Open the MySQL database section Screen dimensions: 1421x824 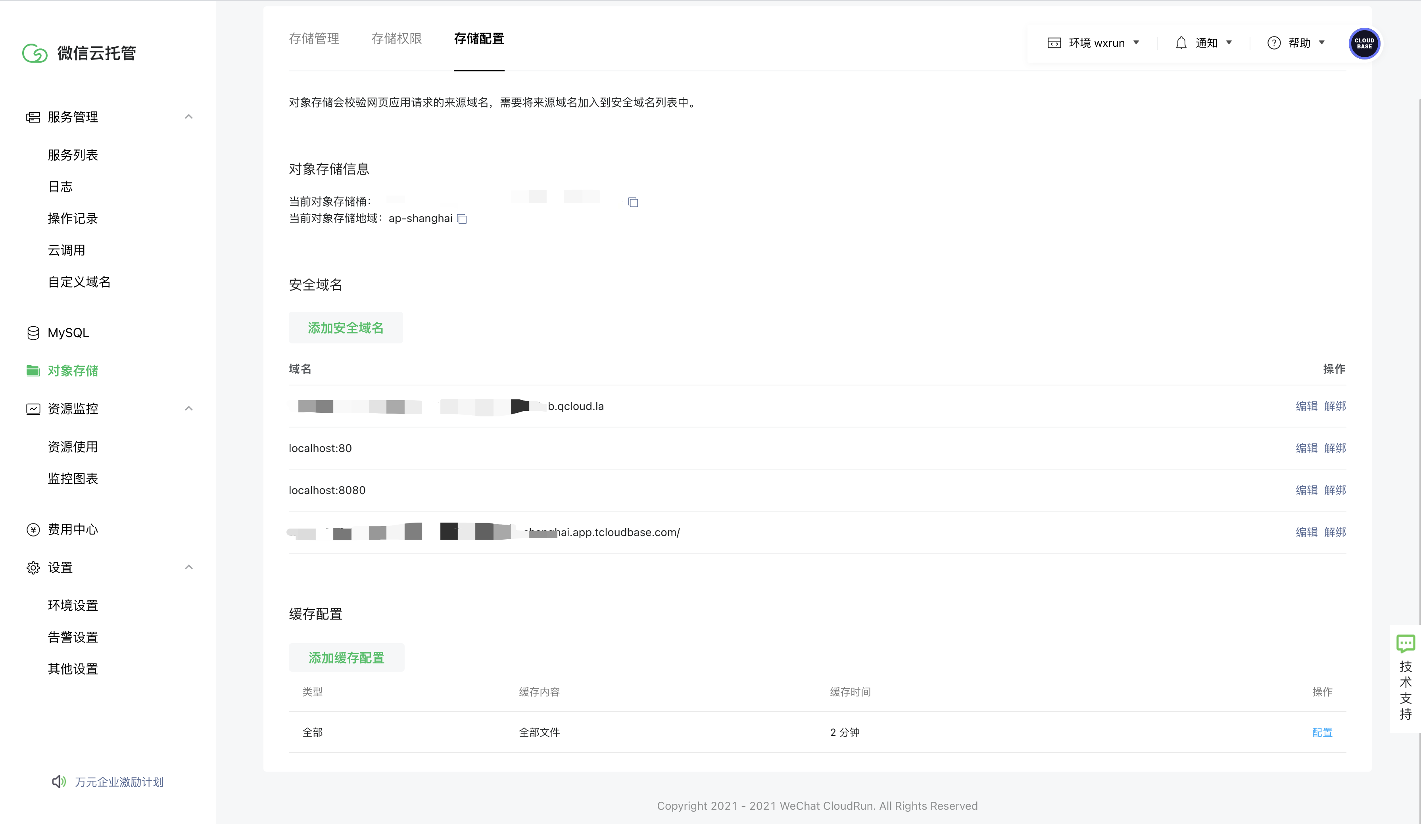68,333
